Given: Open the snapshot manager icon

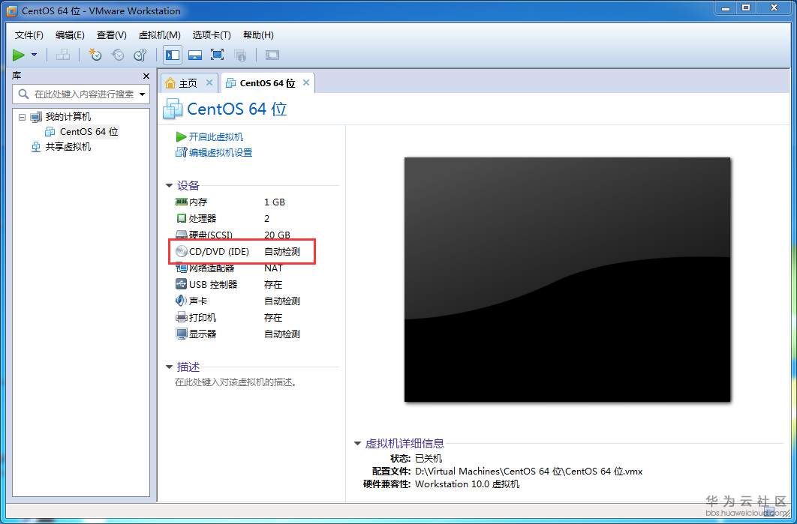Looking at the screenshot, I should click(x=140, y=55).
